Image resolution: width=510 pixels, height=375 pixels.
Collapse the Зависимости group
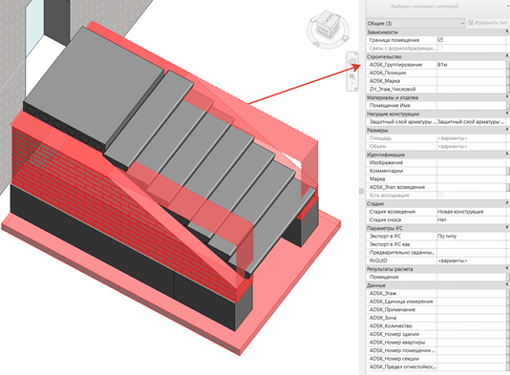click(x=507, y=31)
